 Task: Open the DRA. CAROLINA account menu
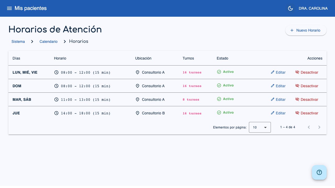pos(313,8)
